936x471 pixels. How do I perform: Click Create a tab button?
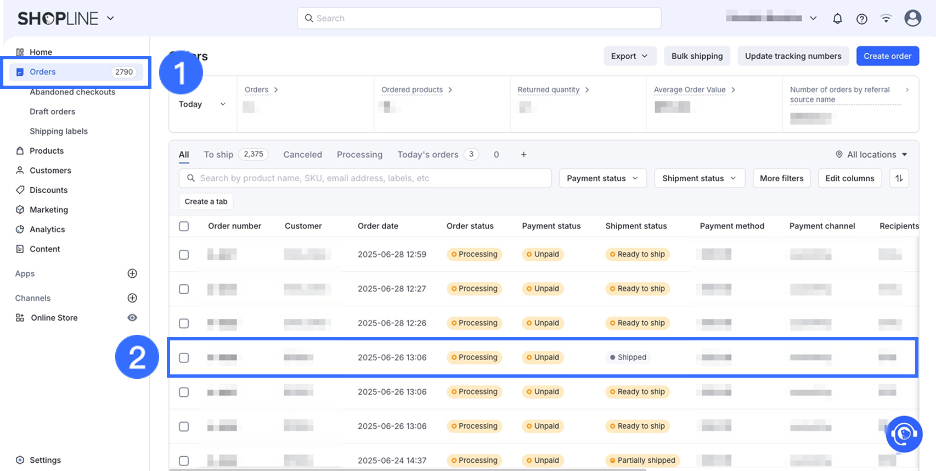206,201
